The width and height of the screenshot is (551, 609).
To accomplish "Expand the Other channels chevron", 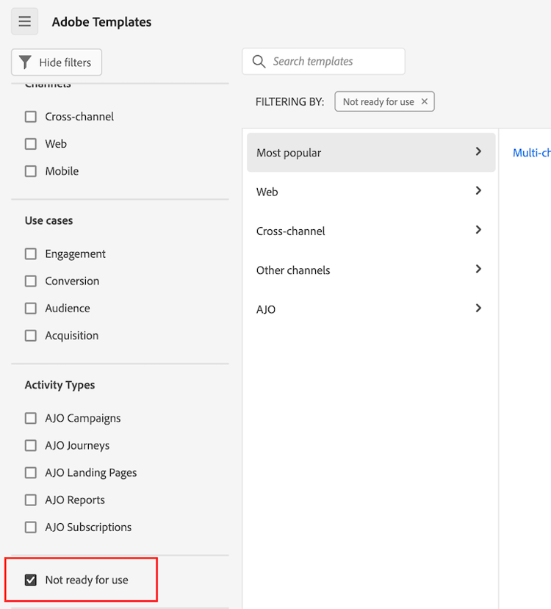I will (x=478, y=269).
